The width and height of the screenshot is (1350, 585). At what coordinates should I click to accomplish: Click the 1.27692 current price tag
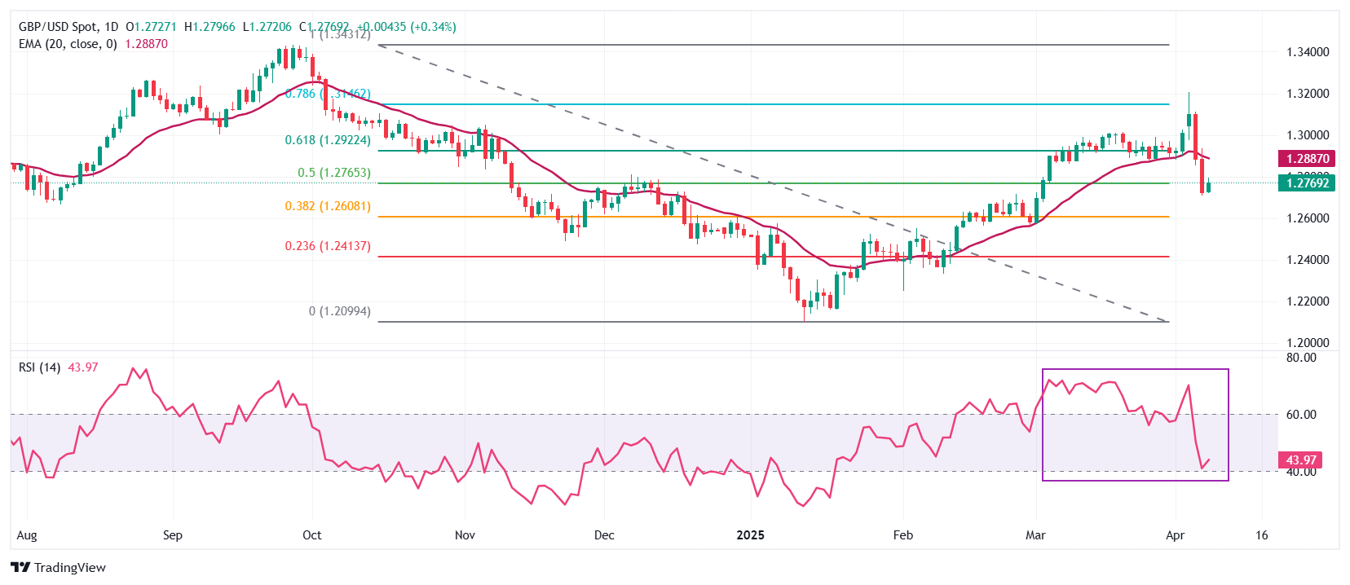[1307, 183]
